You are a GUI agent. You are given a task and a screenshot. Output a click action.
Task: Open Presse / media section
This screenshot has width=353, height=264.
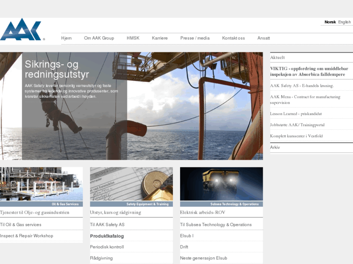pyautogui.click(x=195, y=38)
